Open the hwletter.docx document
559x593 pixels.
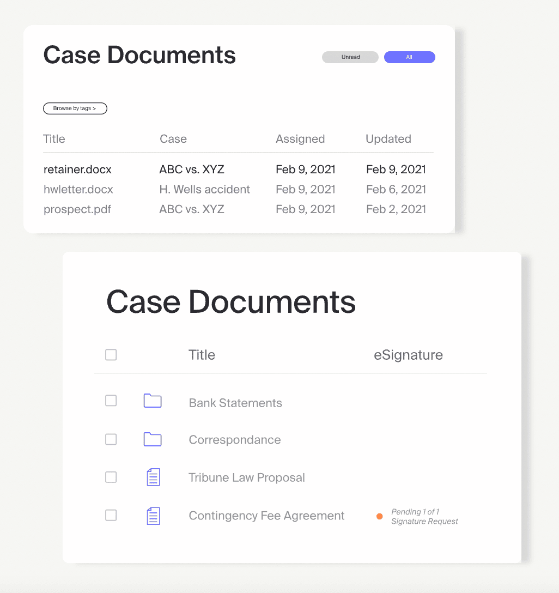[x=78, y=189]
